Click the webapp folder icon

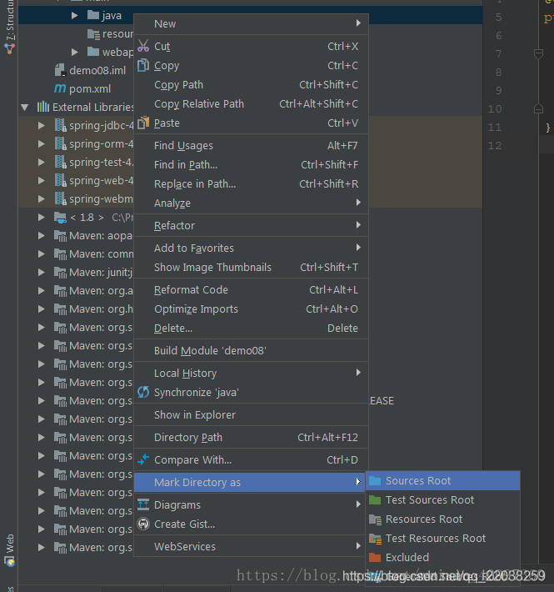click(x=93, y=52)
